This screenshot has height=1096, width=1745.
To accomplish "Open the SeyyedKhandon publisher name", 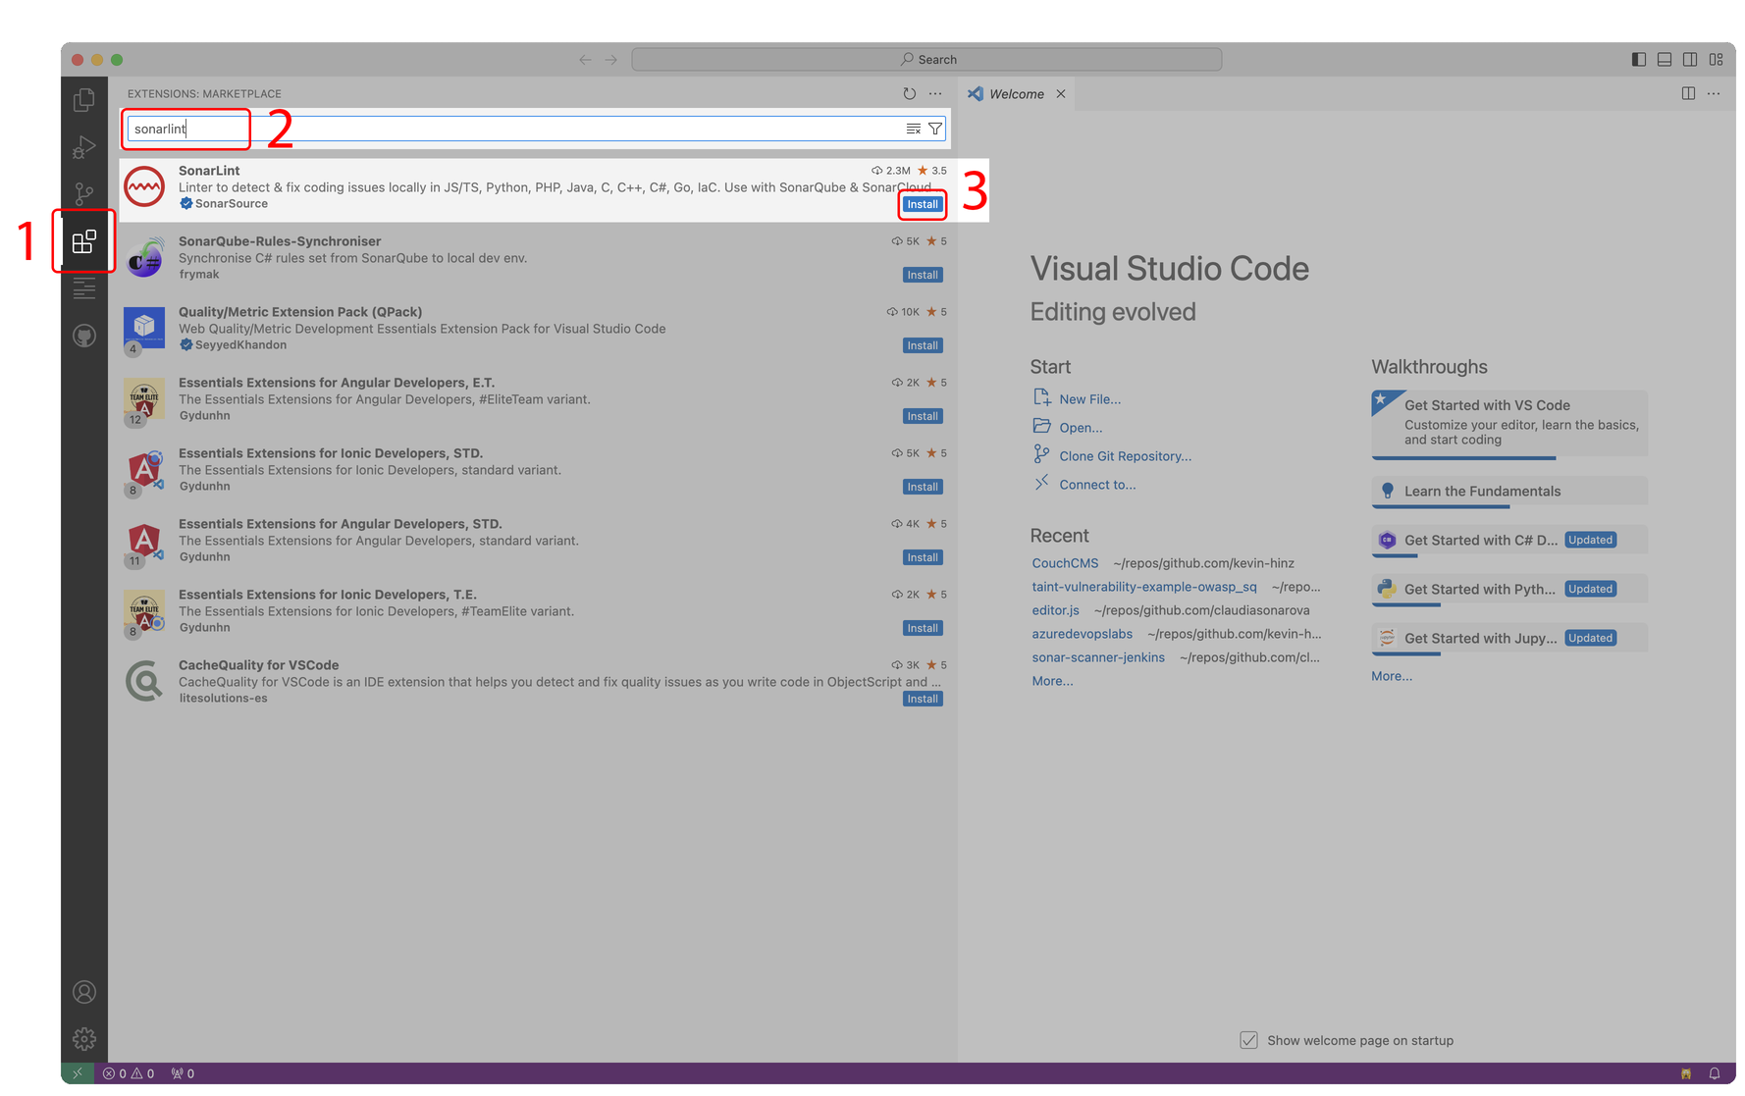I will pos(240,345).
